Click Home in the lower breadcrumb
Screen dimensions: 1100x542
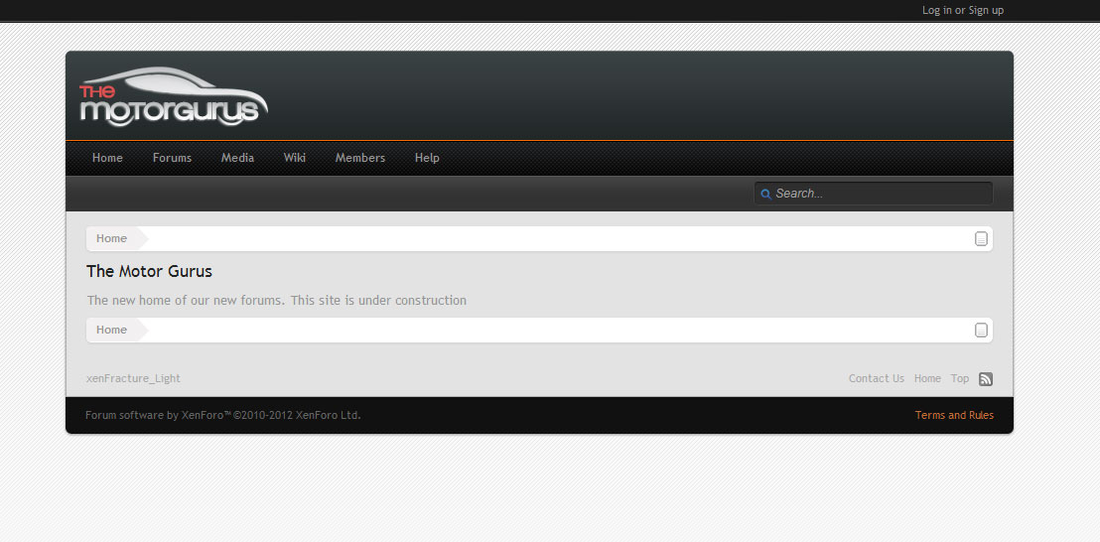(x=111, y=330)
